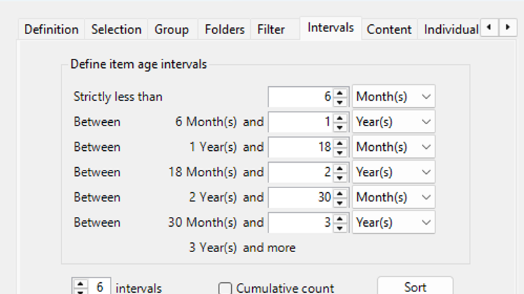
Task: Click the 'Define item age intervals' label
Action: [x=139, y=64]
